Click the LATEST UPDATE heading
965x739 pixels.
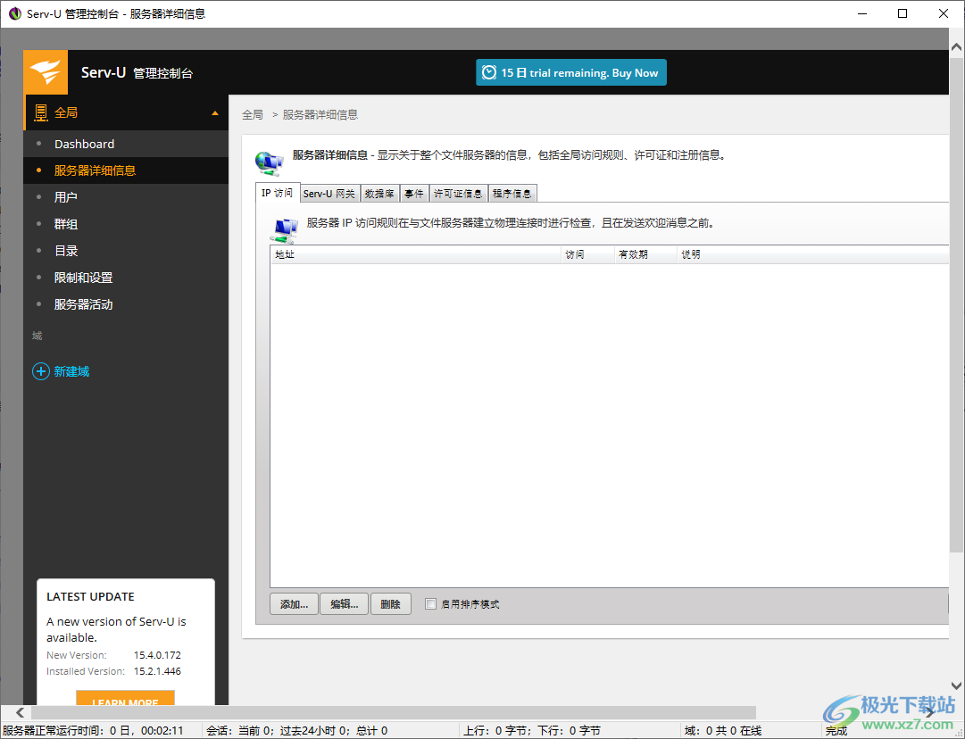(x=90, y=597)
